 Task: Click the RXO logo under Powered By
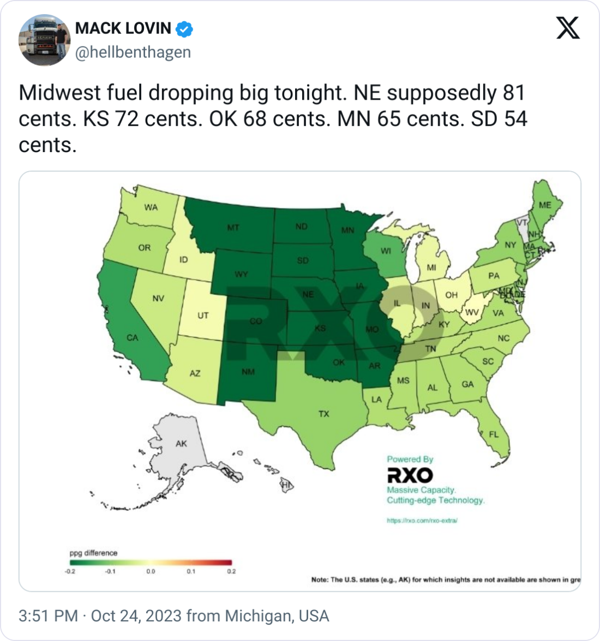[x=410, y=475]
